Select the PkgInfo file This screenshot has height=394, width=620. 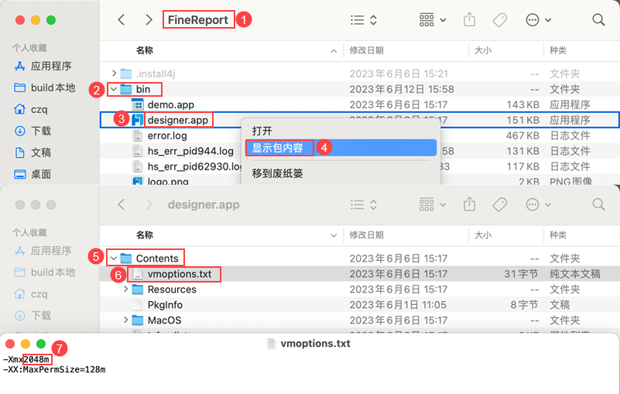pos(165,305)
